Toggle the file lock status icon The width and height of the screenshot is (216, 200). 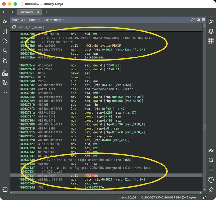pyautogui.click(x=205, y=197)
